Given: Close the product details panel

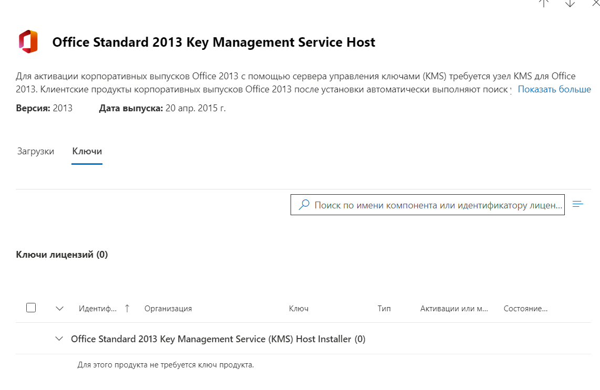Looking at the screenshot, I should click(x=595, y=3).
